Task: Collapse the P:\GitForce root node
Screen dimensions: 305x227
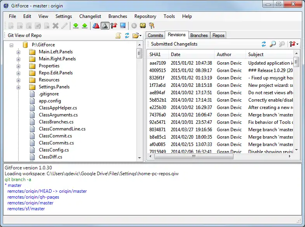Action: point(12,45)
